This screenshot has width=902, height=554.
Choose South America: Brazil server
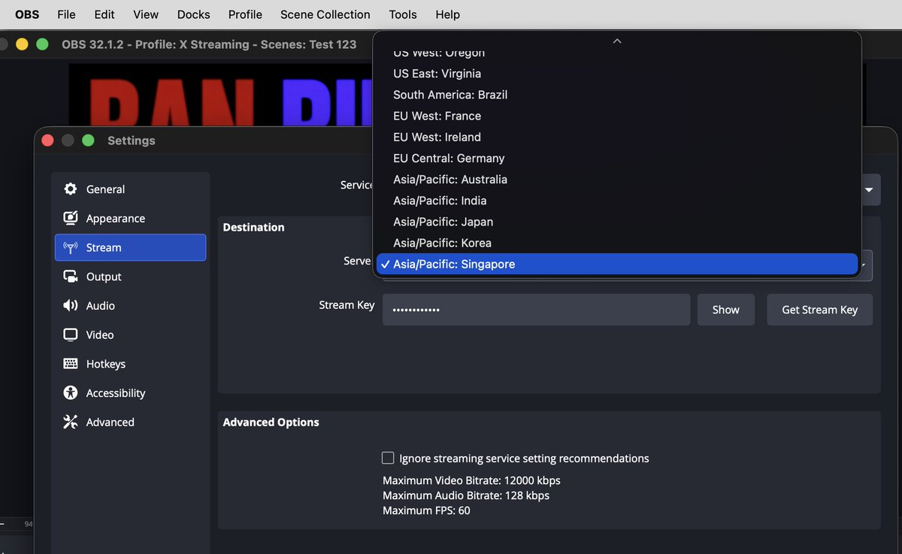point(617,95)
